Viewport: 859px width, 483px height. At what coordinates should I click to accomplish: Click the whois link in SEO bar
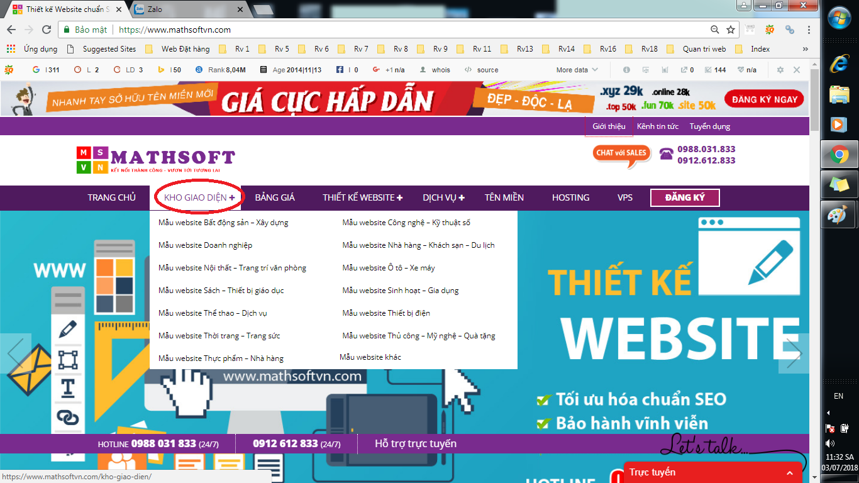[x=435, y=70]
